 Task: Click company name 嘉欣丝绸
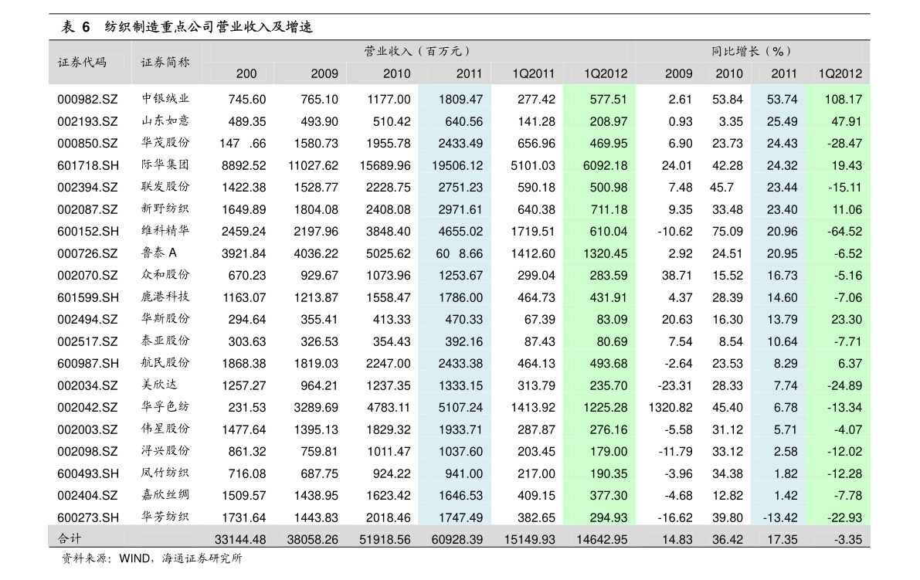(165, 494)
